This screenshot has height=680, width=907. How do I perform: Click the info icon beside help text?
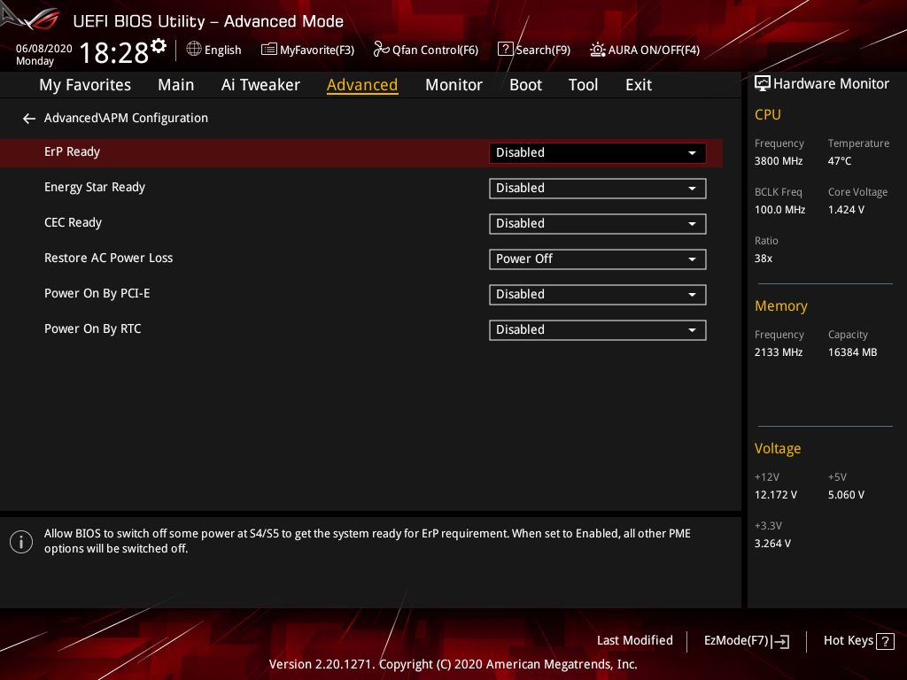tap(21, 542)
